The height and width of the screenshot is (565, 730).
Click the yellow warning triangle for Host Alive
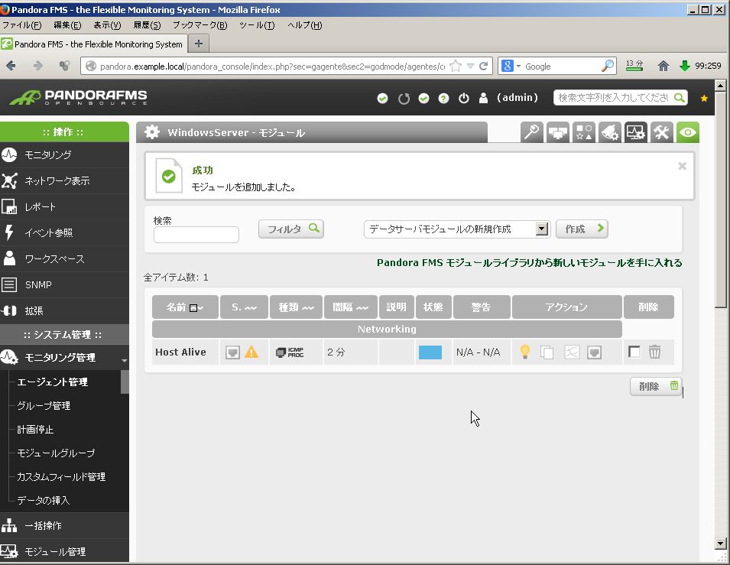click(x=251, y=352)
